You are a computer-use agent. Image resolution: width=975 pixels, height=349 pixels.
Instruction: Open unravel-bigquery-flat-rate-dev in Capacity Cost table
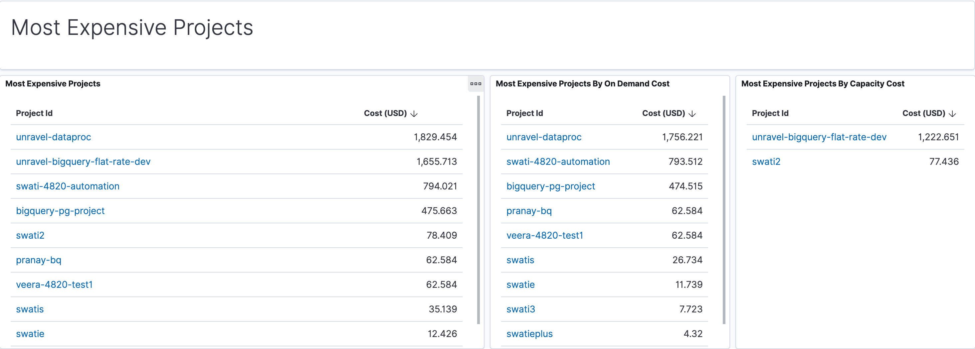(819, 137)
